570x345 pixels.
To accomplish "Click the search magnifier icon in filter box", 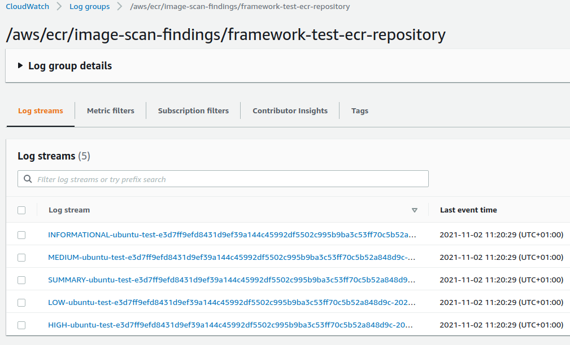I will tap(28, 179).
